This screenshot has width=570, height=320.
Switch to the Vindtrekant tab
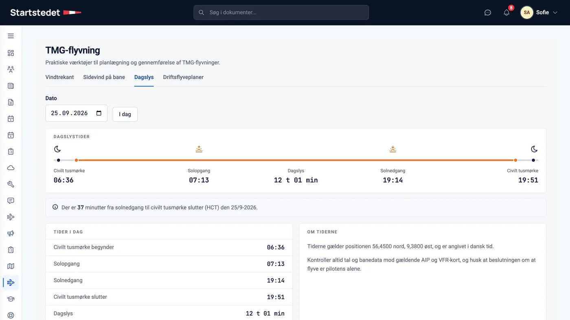click(59, 77)
